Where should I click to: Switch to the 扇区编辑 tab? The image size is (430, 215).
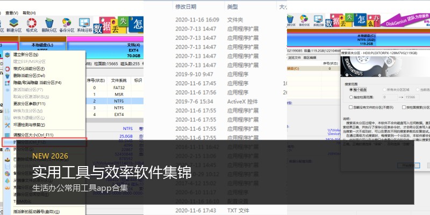310,58
